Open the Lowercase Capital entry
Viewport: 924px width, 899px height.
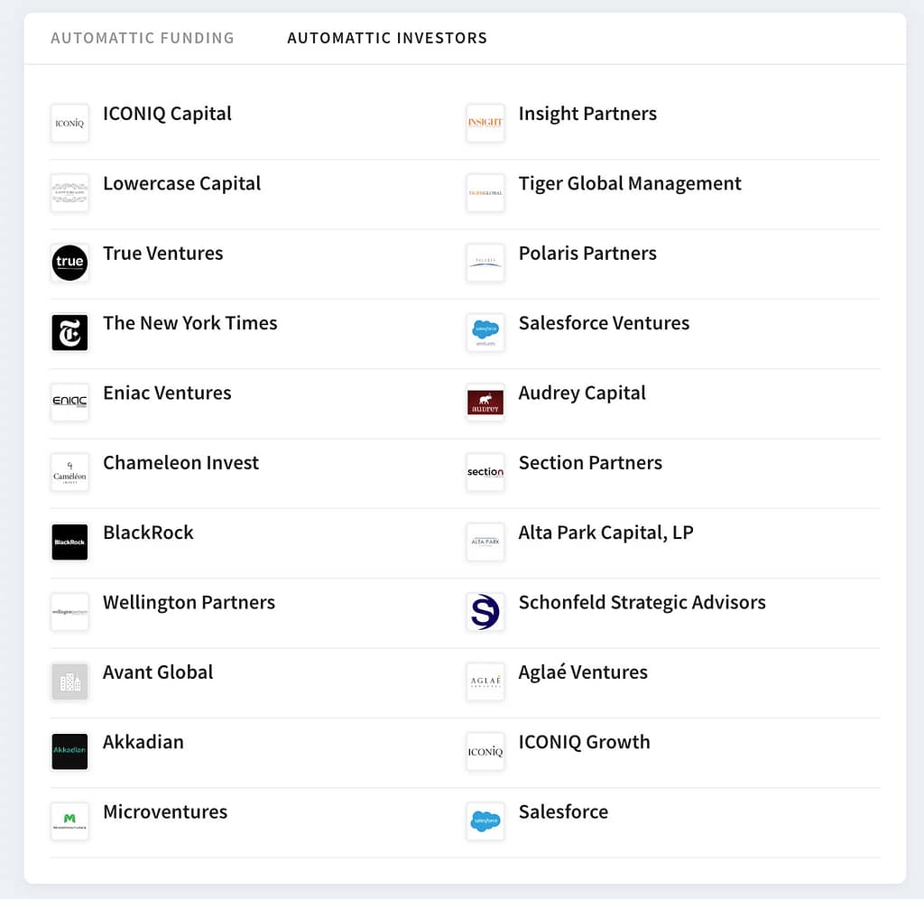[181, 183]
